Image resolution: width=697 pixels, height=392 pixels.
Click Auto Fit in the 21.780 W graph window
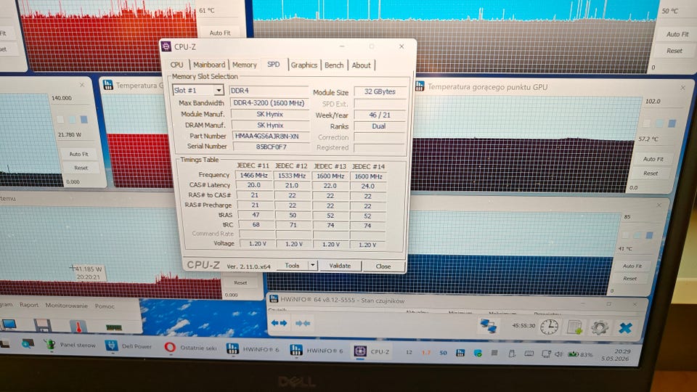78,154
